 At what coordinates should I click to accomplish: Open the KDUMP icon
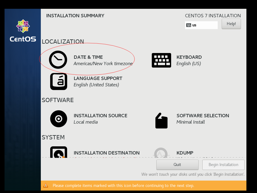[x=161, y=153]
